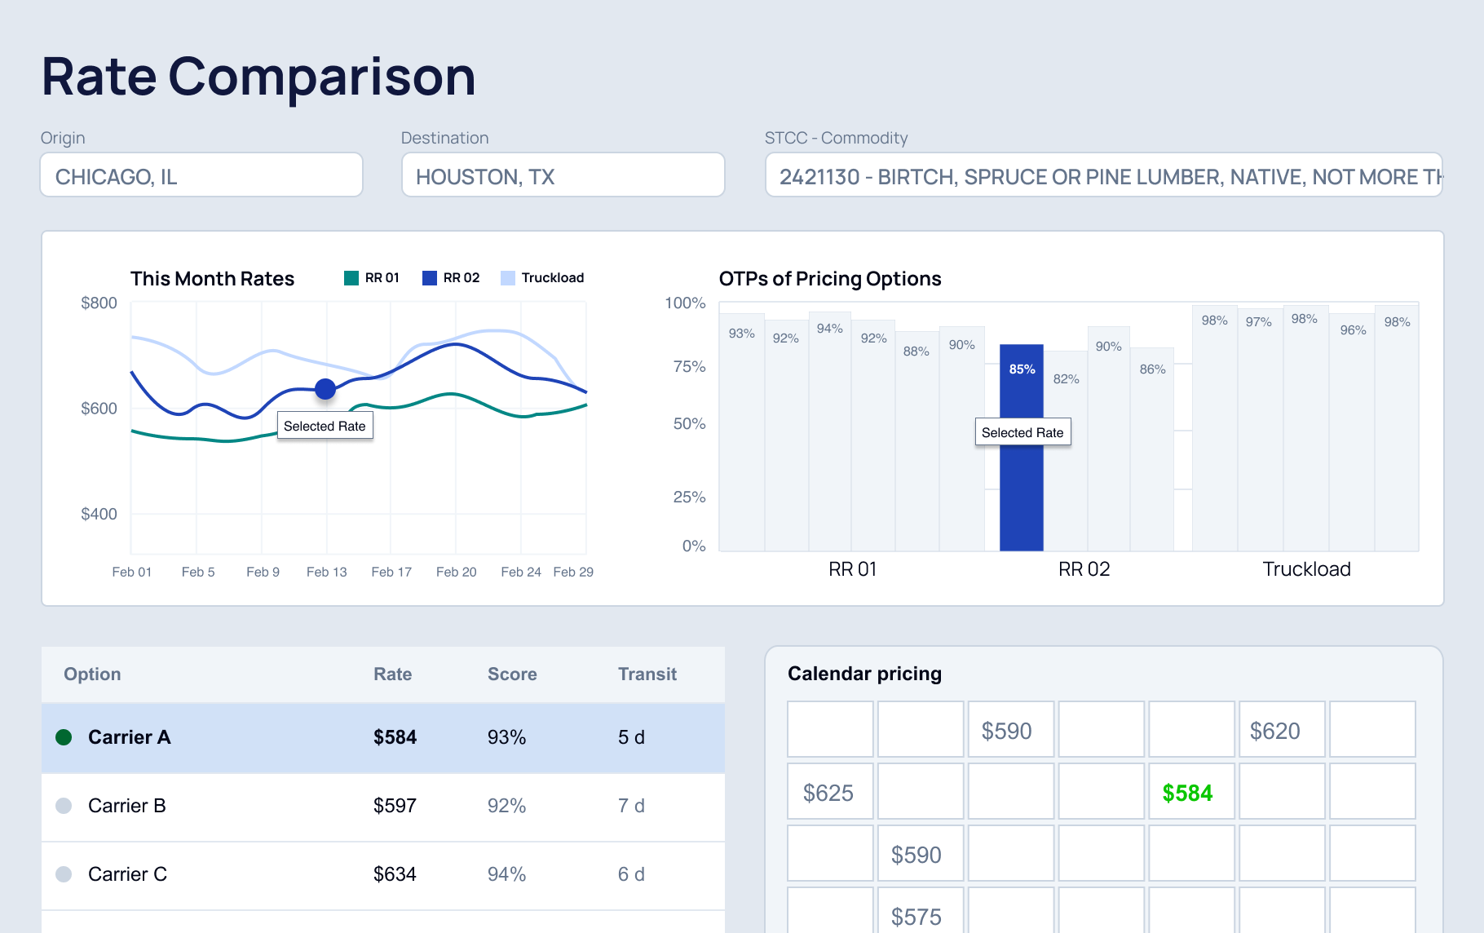Viewport: 1484px width, 933px height.
Task: Select Carrier C radio indicator
Action: point(64,874)
